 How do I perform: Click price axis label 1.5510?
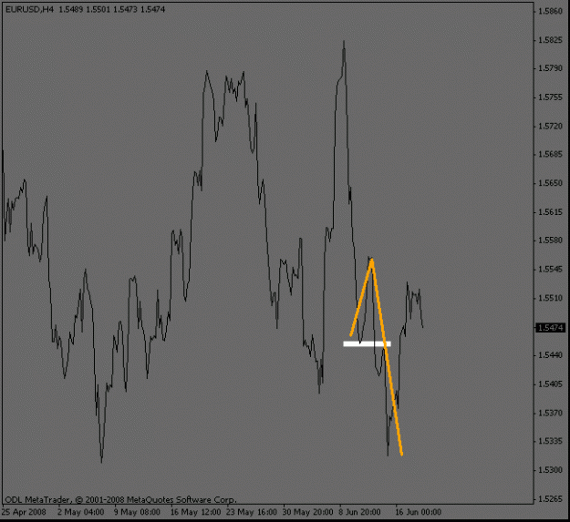[550, 298]
